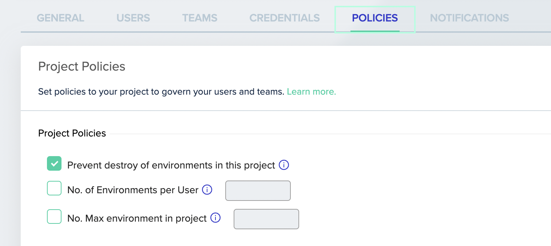The width and height of the screenshot is (551, 246).
Task: Click the "No. of Environments per User" label text
Action: tap(133, 190)
